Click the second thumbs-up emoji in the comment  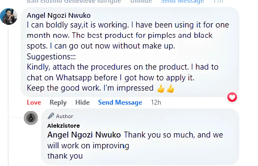tap(170, 88)
